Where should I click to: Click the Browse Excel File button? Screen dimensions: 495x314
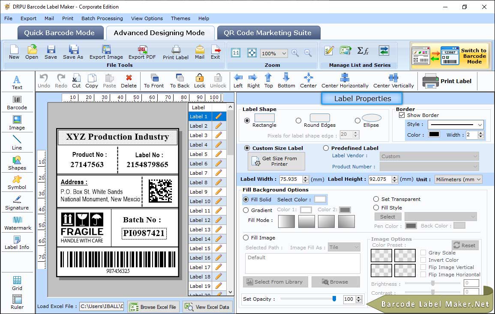pyautogui.click(x=153, y=307)
